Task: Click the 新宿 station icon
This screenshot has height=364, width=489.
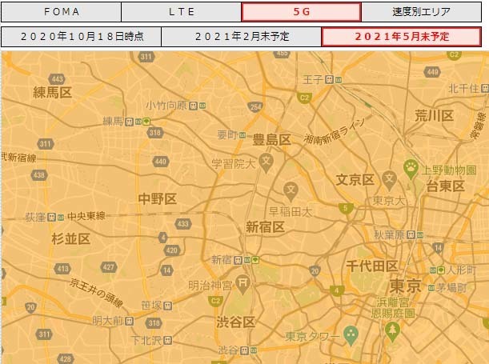Action: pyautogui.click(x=238, y=260)
